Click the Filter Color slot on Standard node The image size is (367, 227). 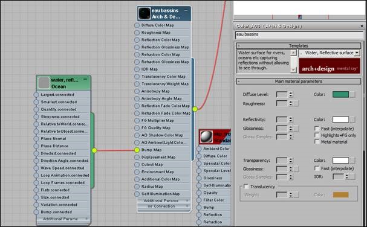(213, 200)
